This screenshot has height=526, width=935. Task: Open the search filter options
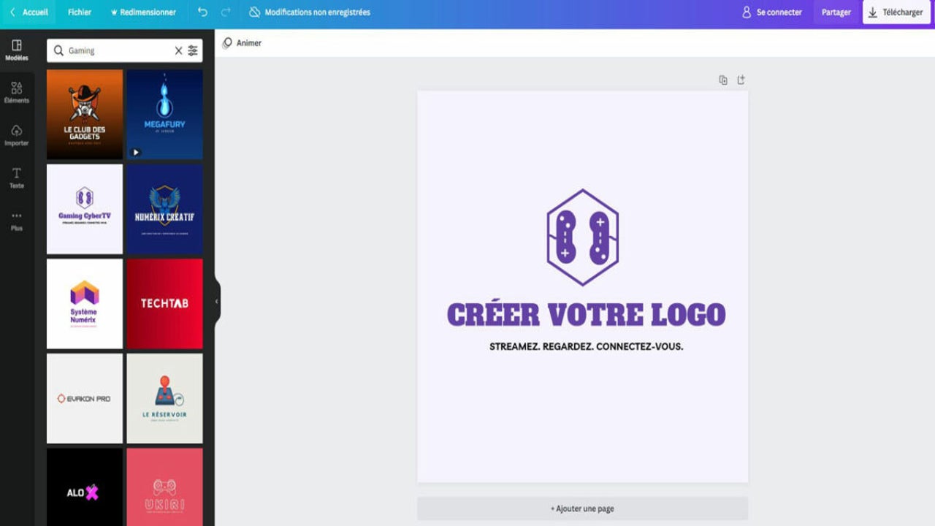click(x=192, y=50)
